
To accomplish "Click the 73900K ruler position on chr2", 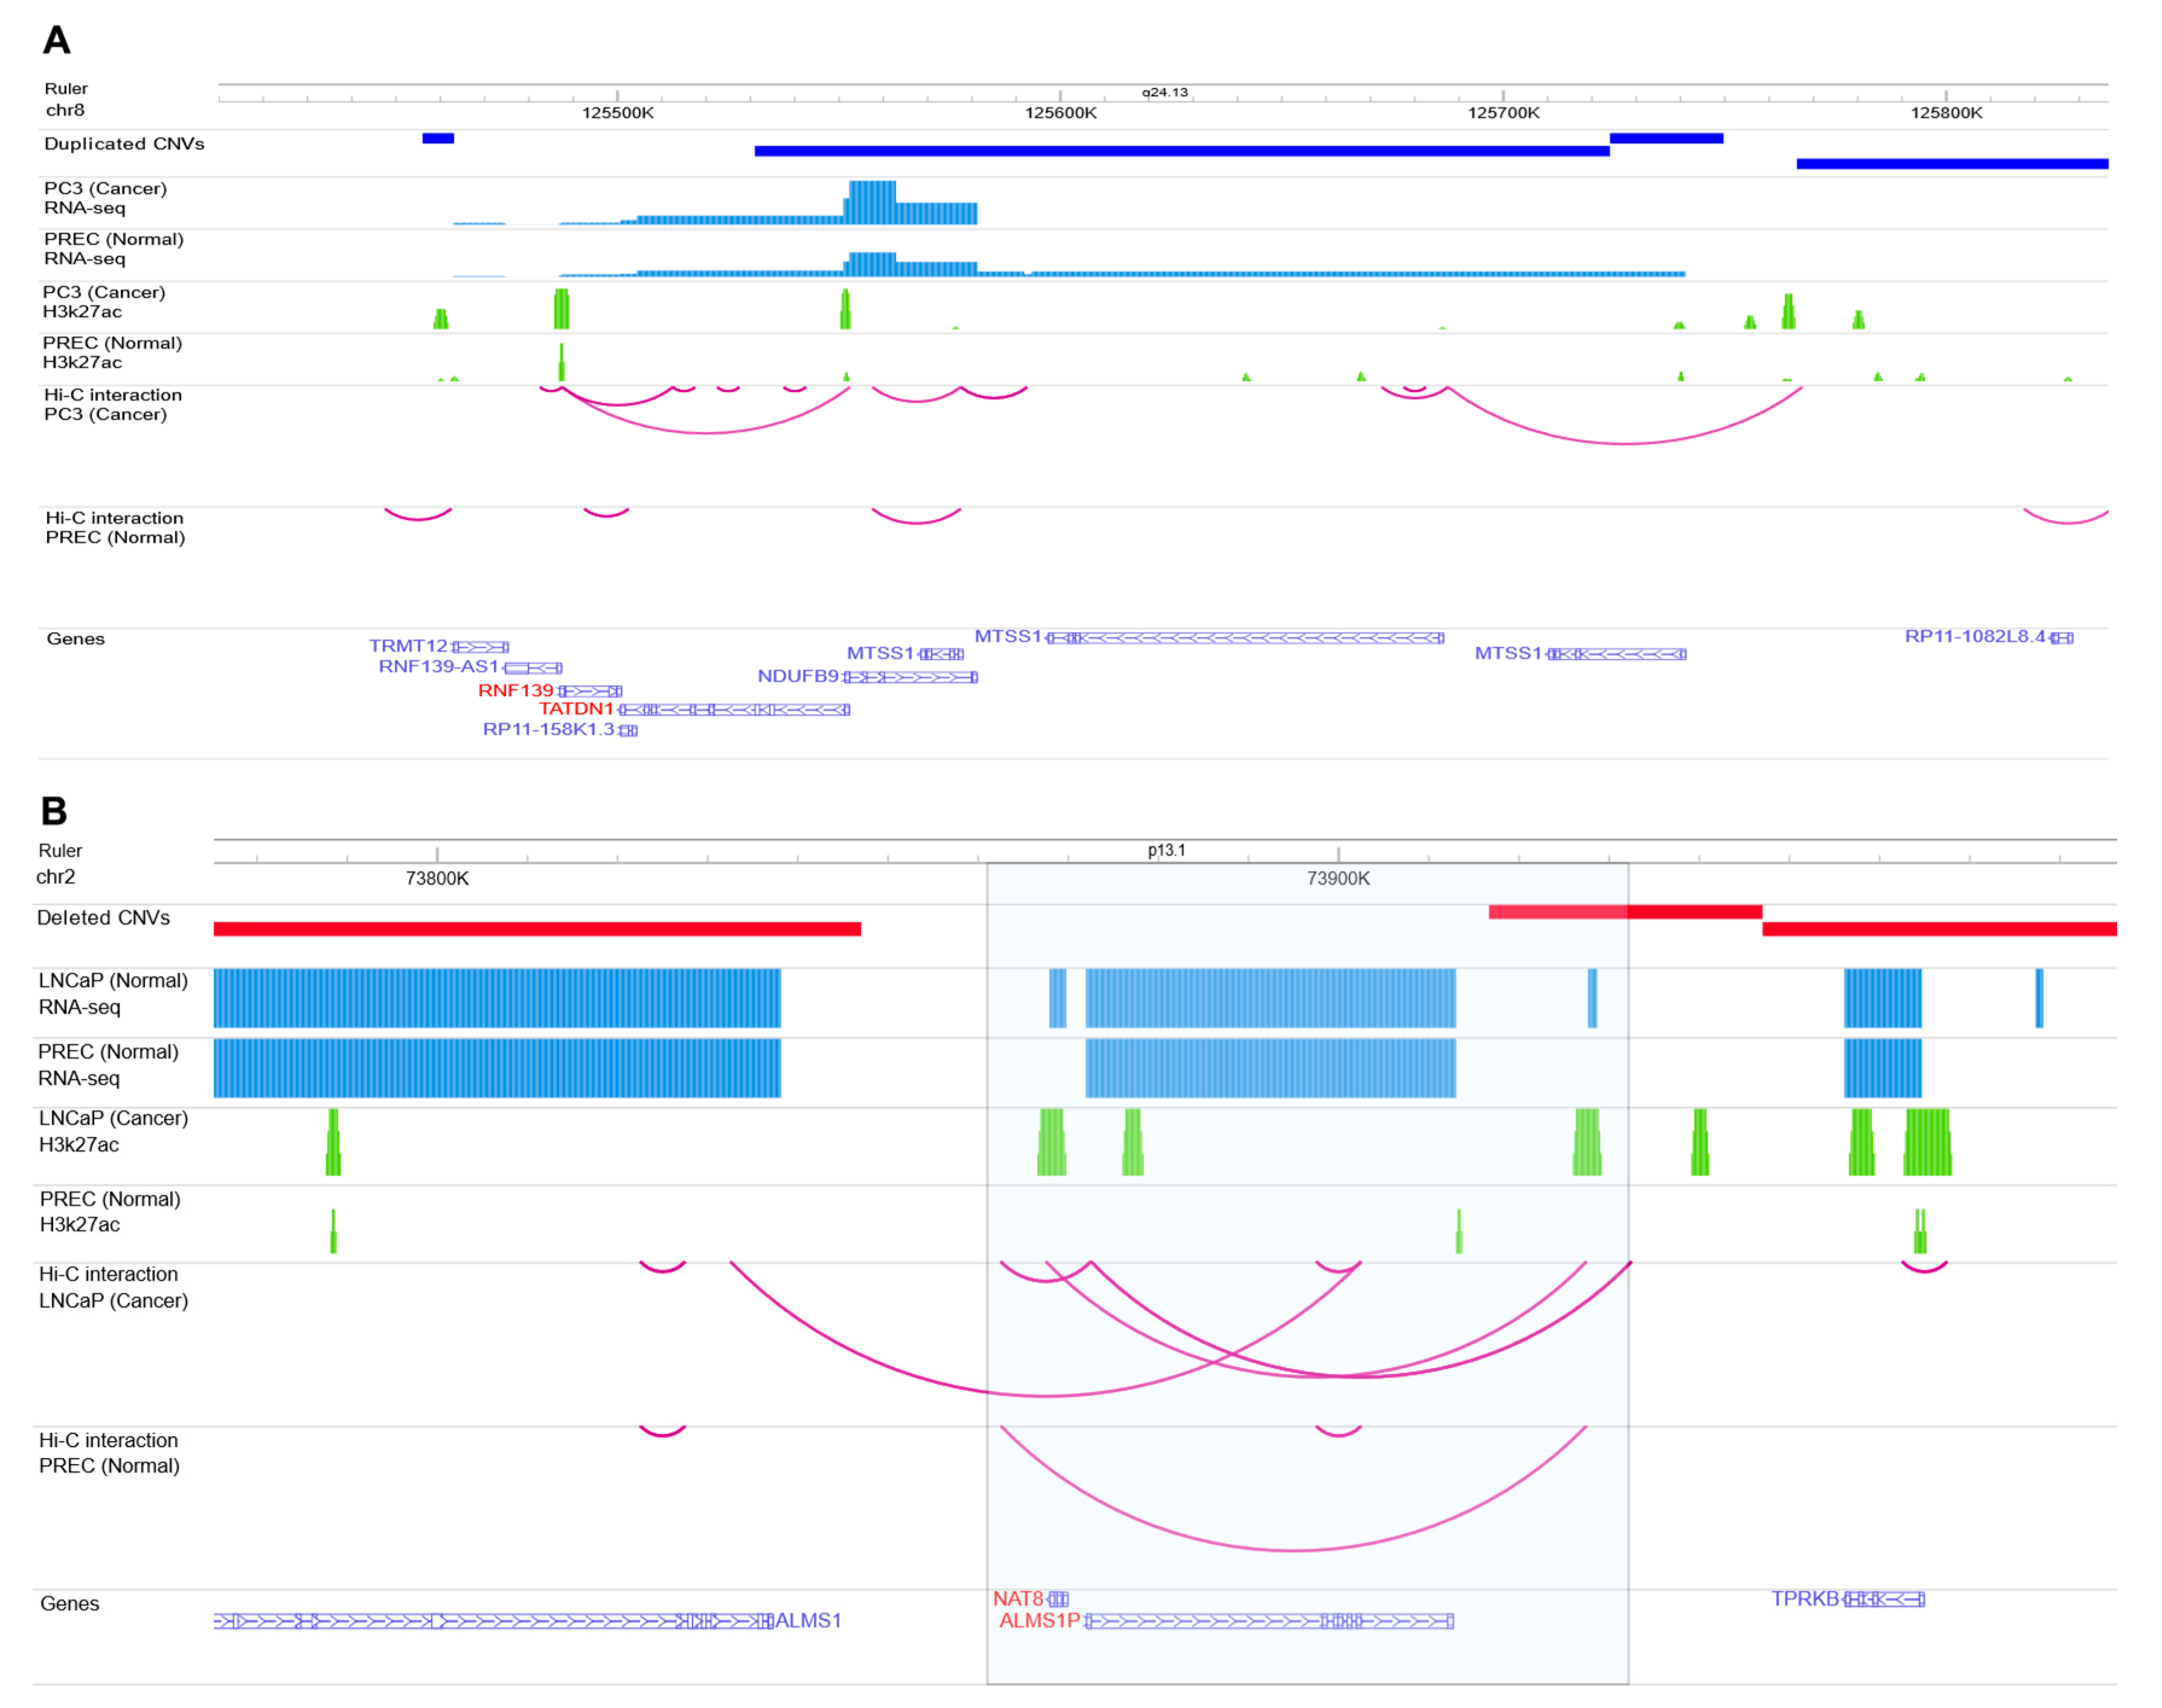I will 1338,878.
